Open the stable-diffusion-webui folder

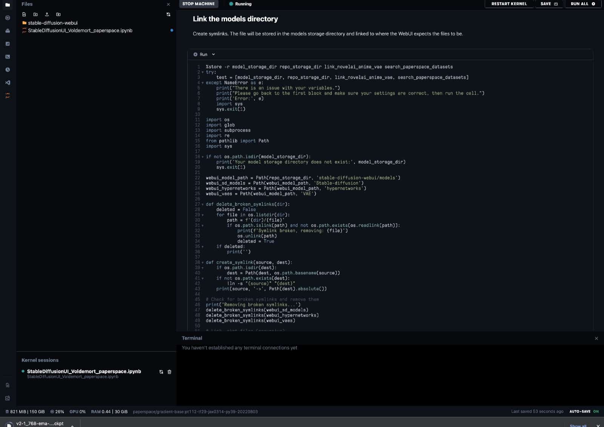[x=52, y=23]
